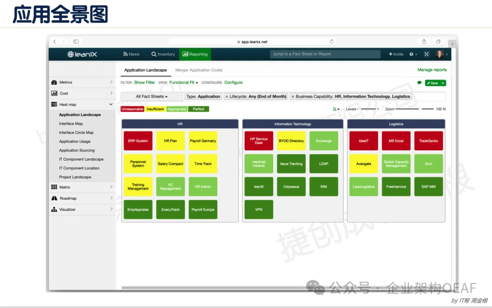Image resolution: width=492 pixels, height=308 pixels.
Task: Click the Safari share icon
Action: (424, 41)
